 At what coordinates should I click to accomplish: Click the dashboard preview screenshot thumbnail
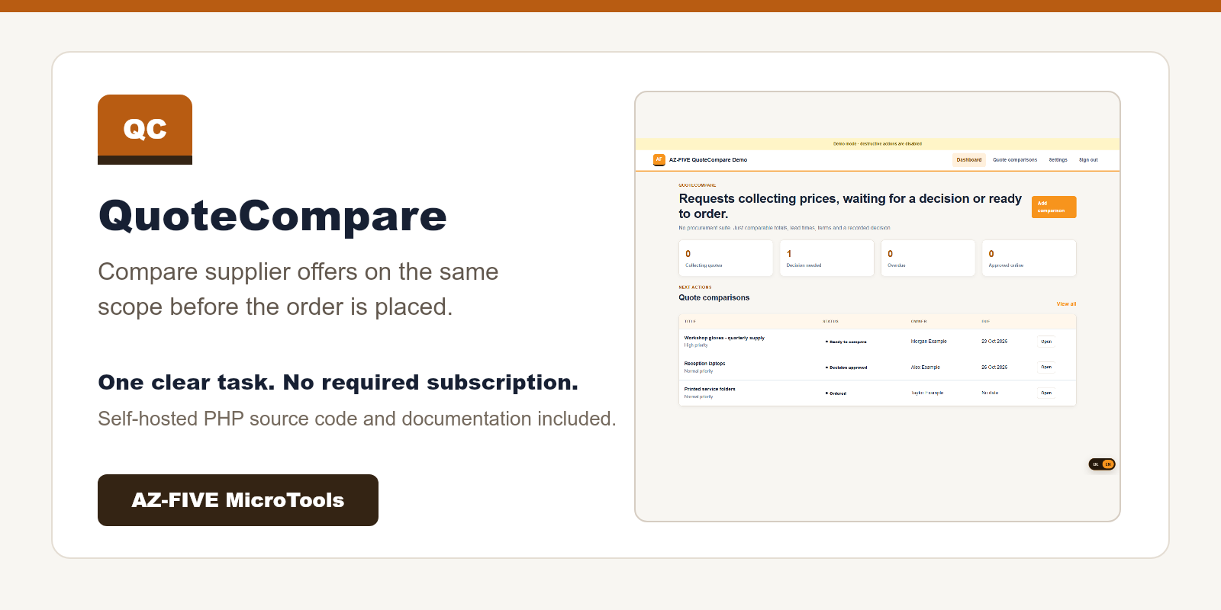(878, 307)
